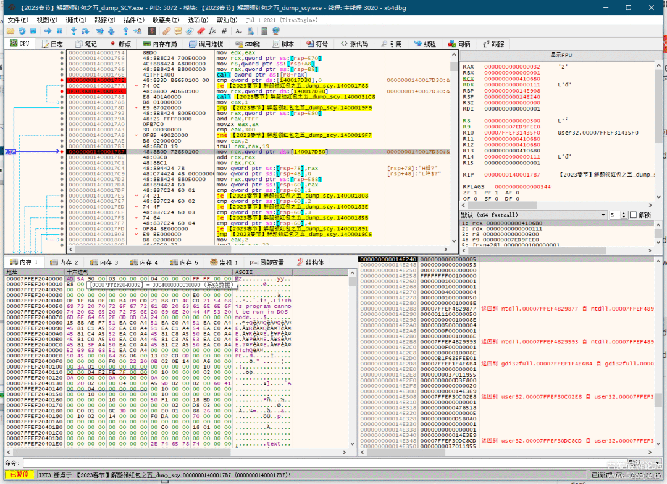Click the globe Check for updates icon
This screenshot has width=667, height=484.
pyautogui.click(x=275, y=31)
